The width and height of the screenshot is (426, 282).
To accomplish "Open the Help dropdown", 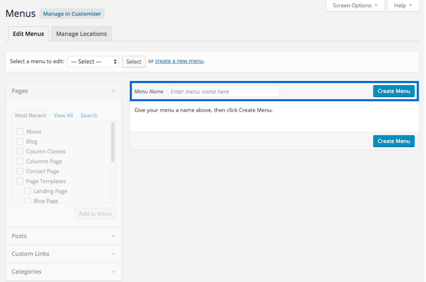I will tap(403, 6).
